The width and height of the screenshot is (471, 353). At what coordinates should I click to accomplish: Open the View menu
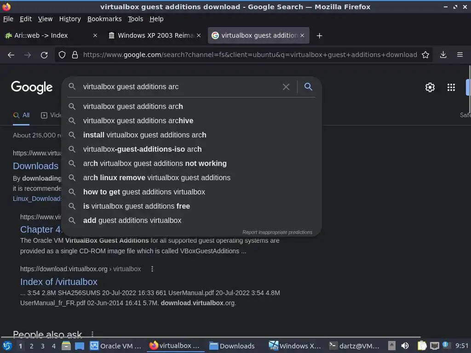point(45,19)
